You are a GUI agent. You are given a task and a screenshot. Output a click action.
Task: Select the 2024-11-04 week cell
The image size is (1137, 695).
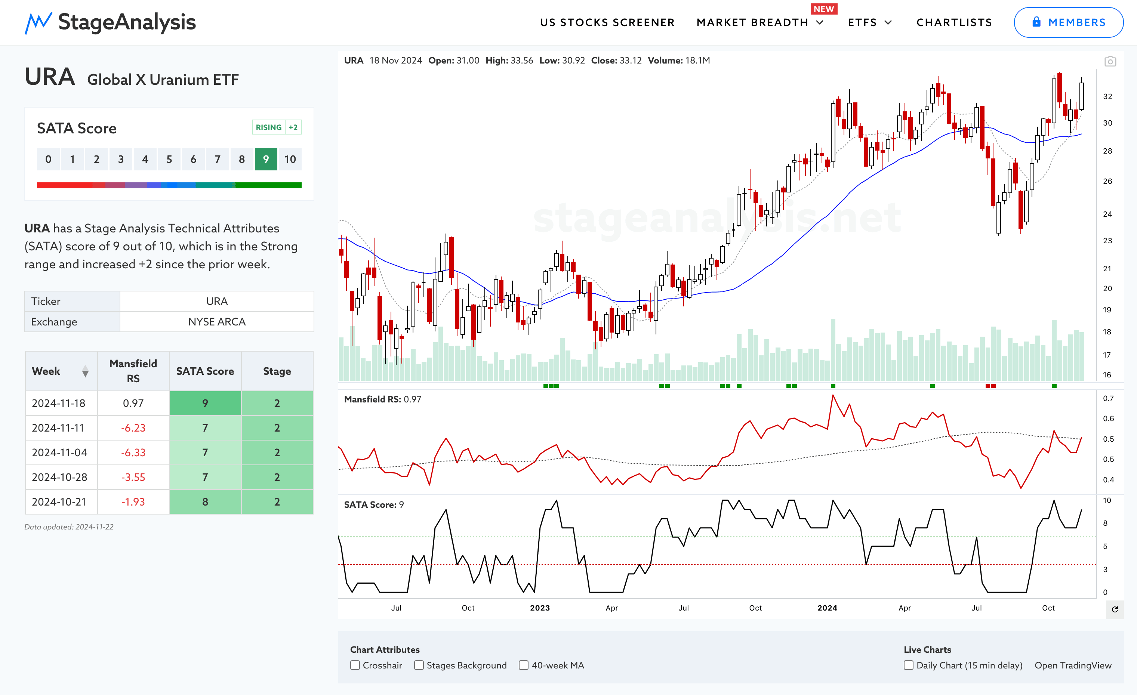[x=61, y=452]
